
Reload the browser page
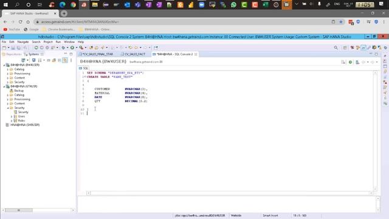(20, 22)
